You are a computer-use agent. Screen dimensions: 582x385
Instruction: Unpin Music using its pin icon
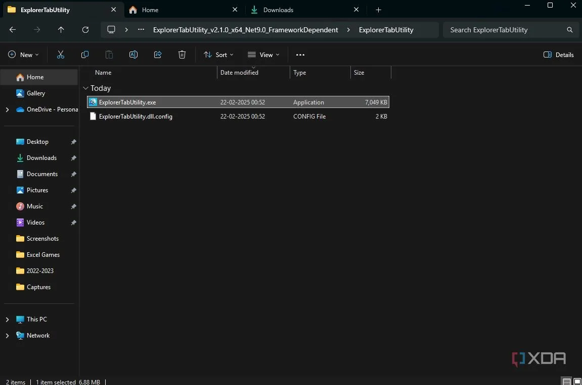73,206
